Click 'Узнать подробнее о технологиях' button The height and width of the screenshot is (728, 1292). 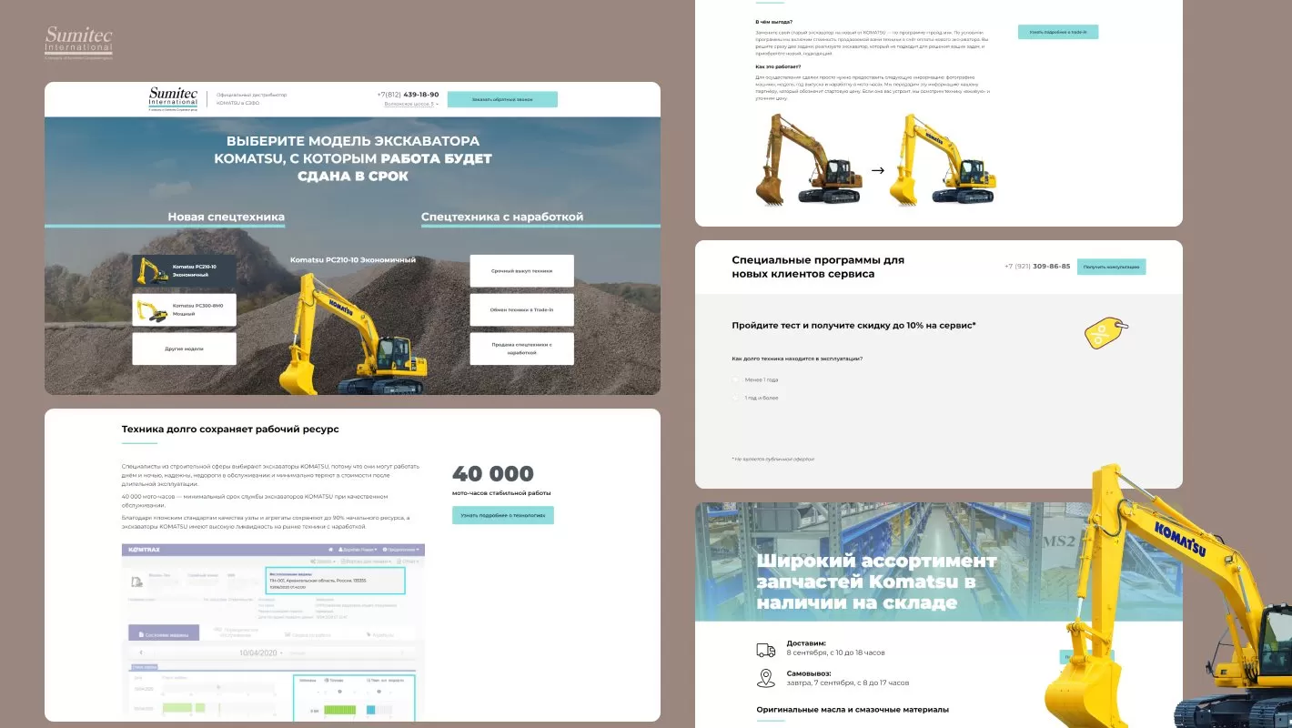pos(502,515)
